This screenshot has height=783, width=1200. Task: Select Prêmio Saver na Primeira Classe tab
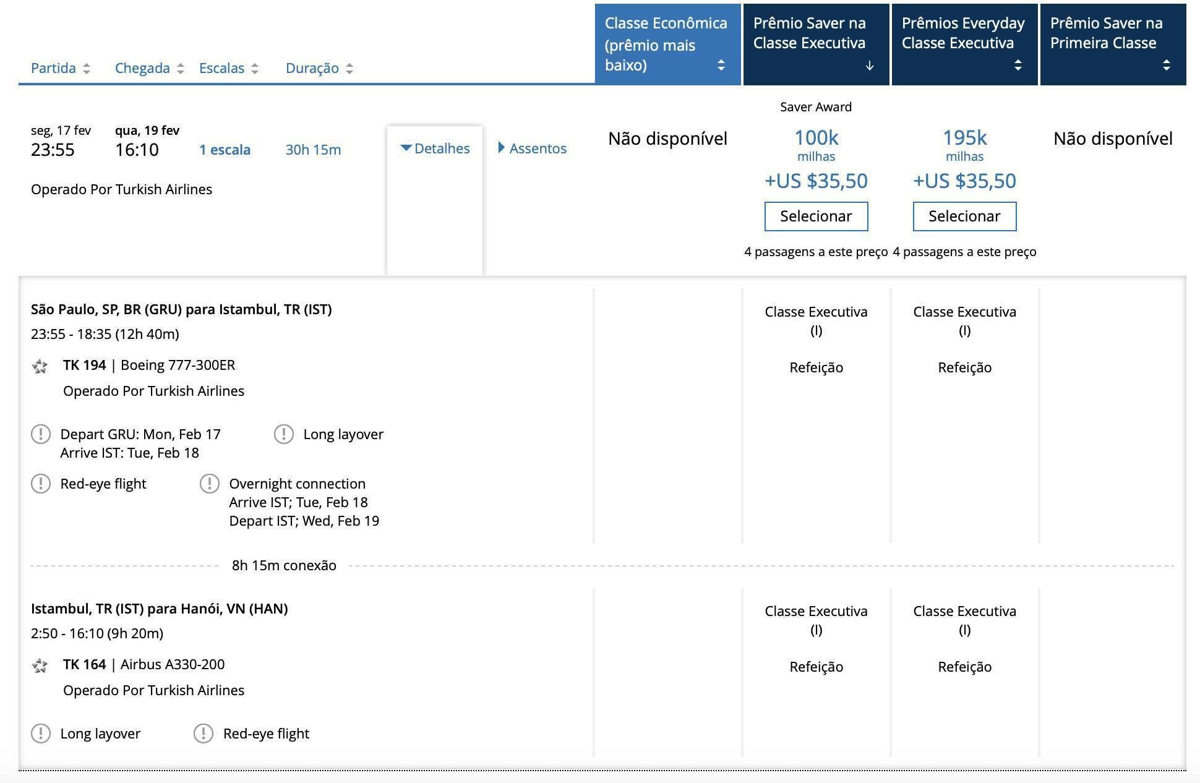pos(1113,44)
